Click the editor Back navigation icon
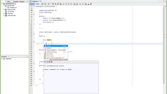 (45, 4)
